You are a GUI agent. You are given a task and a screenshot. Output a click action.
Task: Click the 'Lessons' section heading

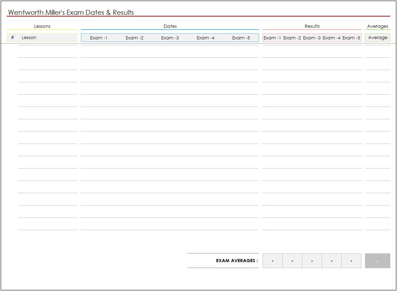[x=42, y=26]
